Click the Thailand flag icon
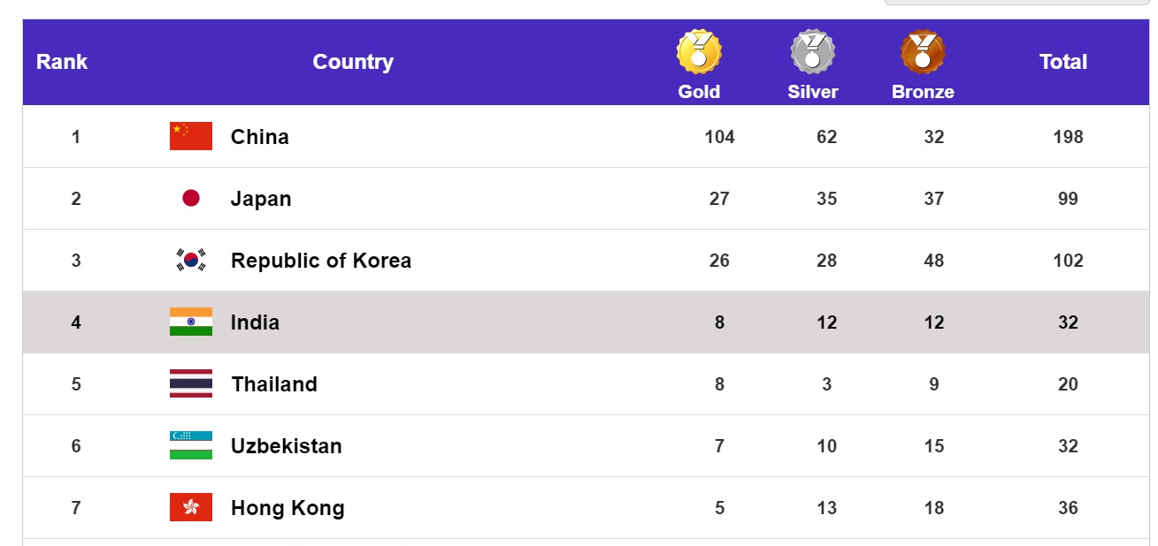The height and width of the screenshot is (546, 1158). pos(191,383)
